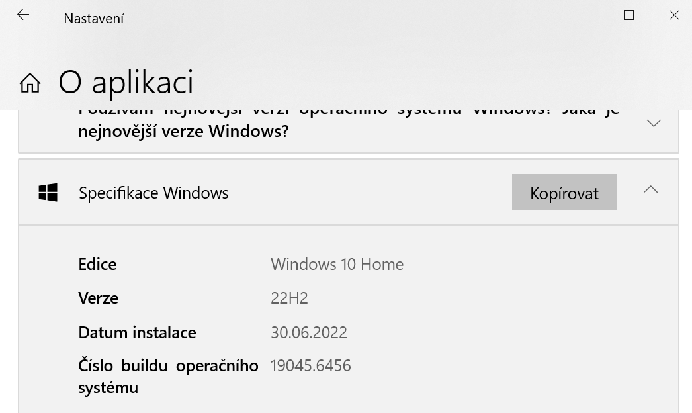The height and width of the screenshot is (413, 692).
Task: Go back using the arrow icon
Action: [23, 15]
